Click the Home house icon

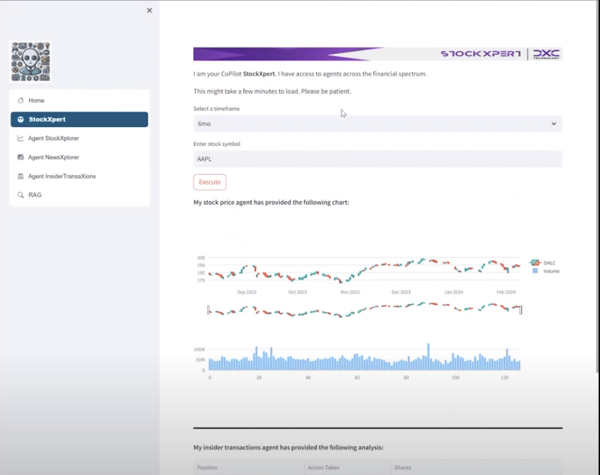click(21, 100)
